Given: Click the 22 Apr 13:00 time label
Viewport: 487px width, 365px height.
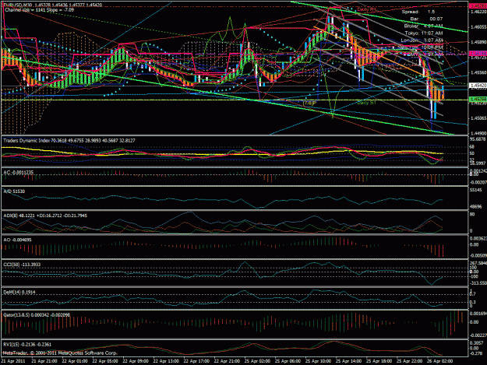Looking at the screenshot, I should click(x=166, y=361).
